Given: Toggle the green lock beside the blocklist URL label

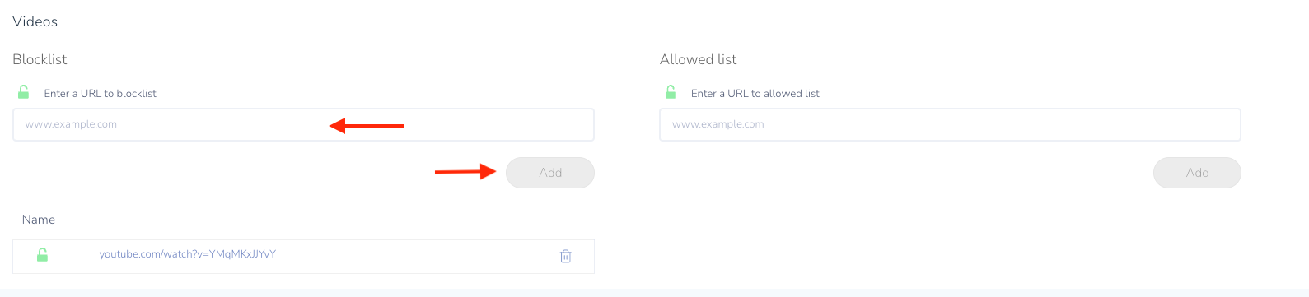Looking at the screenshot, I should (x=24, y=92).
